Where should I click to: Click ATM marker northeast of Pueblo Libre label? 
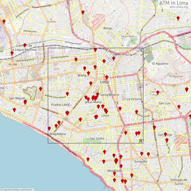pos(67,93)
